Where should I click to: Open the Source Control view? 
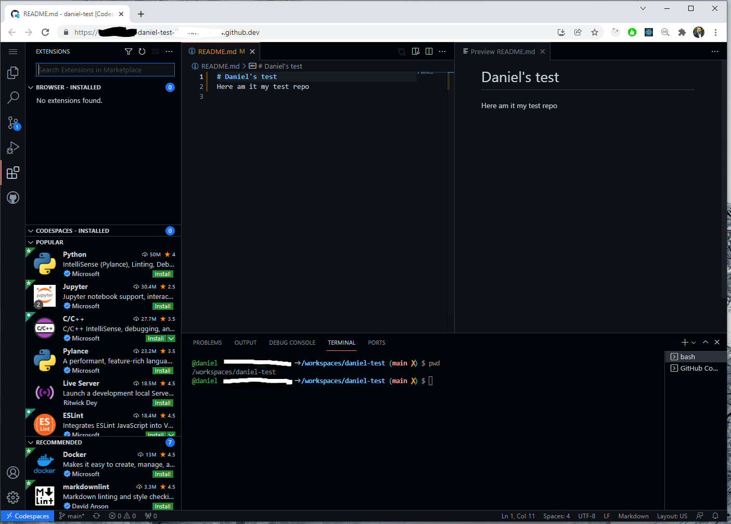(12, 123)
